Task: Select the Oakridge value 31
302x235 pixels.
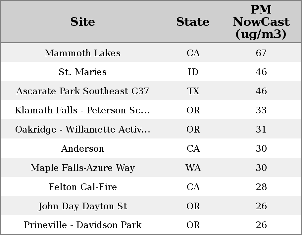Action: [x=261, y=130]
